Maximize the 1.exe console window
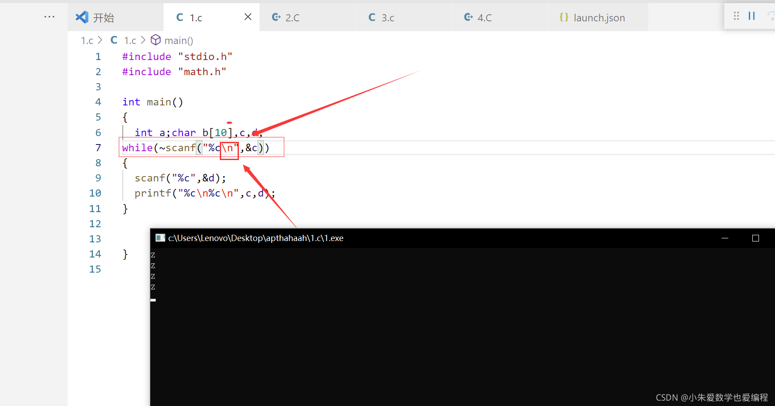Viewport: 775px width, 406px height. click(755, 238)
